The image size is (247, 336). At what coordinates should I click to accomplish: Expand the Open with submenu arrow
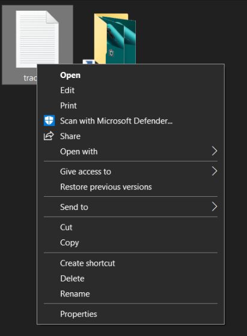point(215,151)
